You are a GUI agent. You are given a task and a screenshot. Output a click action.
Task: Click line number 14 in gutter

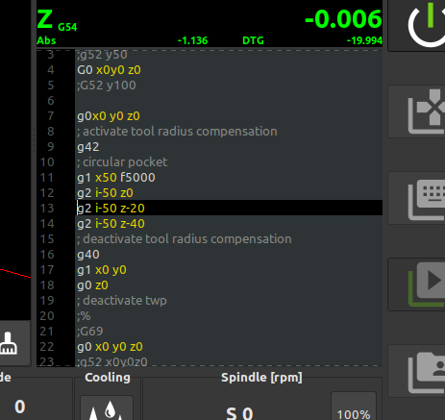47,224
